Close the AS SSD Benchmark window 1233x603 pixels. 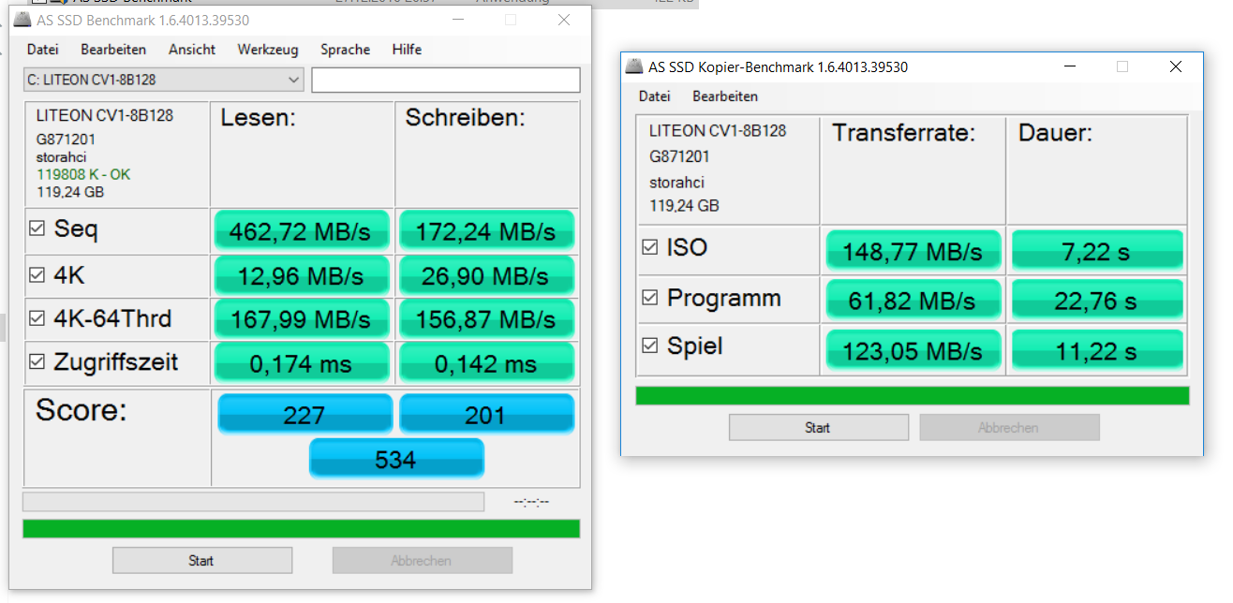point(563,20)
